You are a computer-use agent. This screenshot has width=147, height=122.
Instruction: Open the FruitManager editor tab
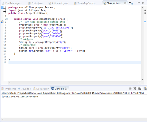click(12, 3)
